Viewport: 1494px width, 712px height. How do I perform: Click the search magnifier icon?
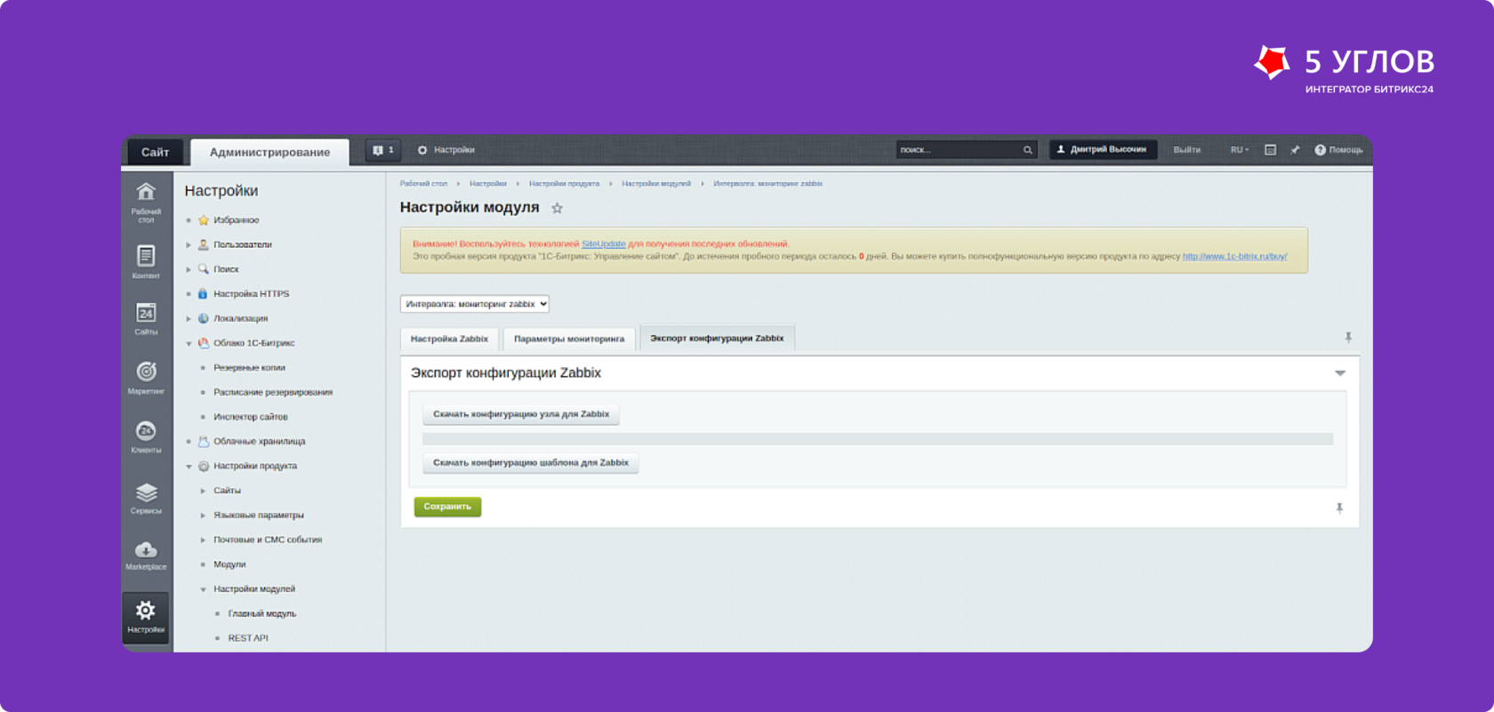coord(1027,150)
